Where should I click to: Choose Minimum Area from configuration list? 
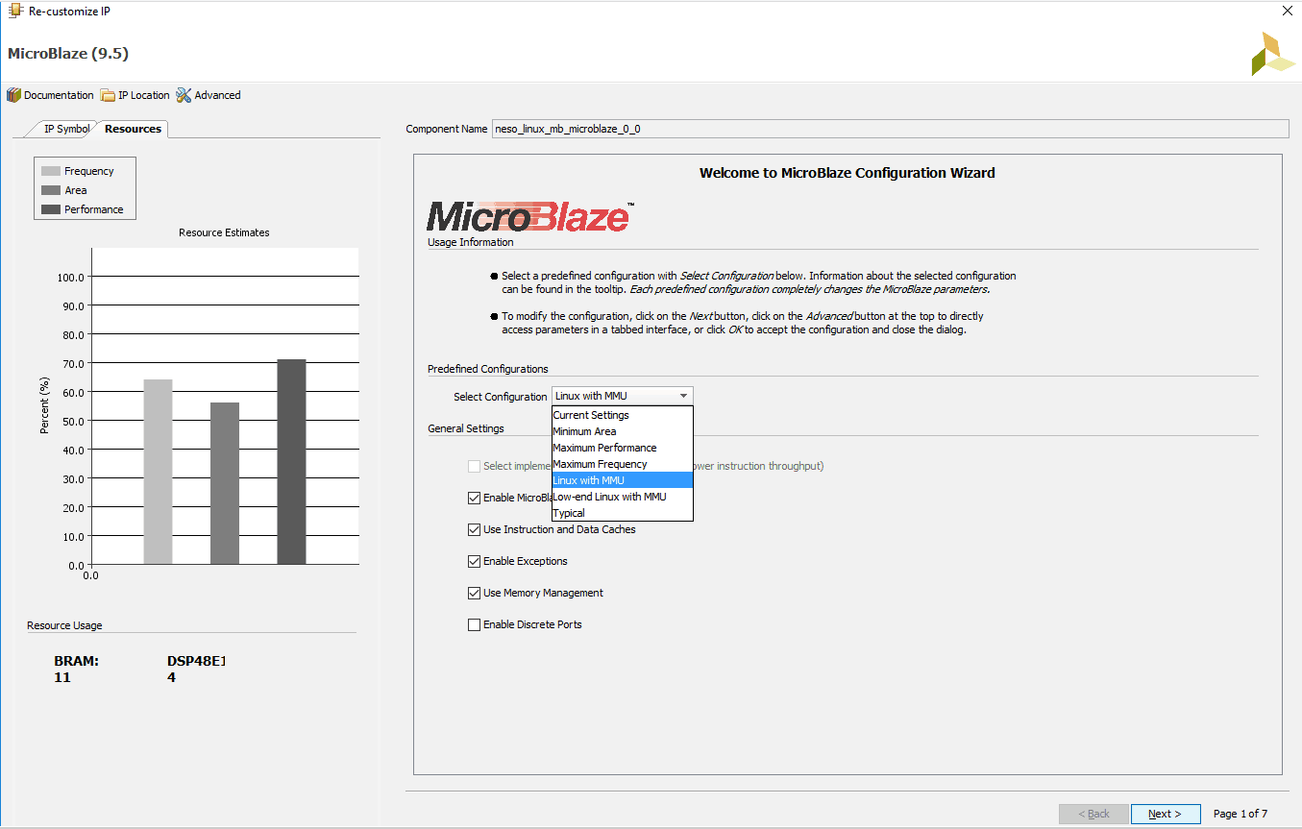pos(584,431)
